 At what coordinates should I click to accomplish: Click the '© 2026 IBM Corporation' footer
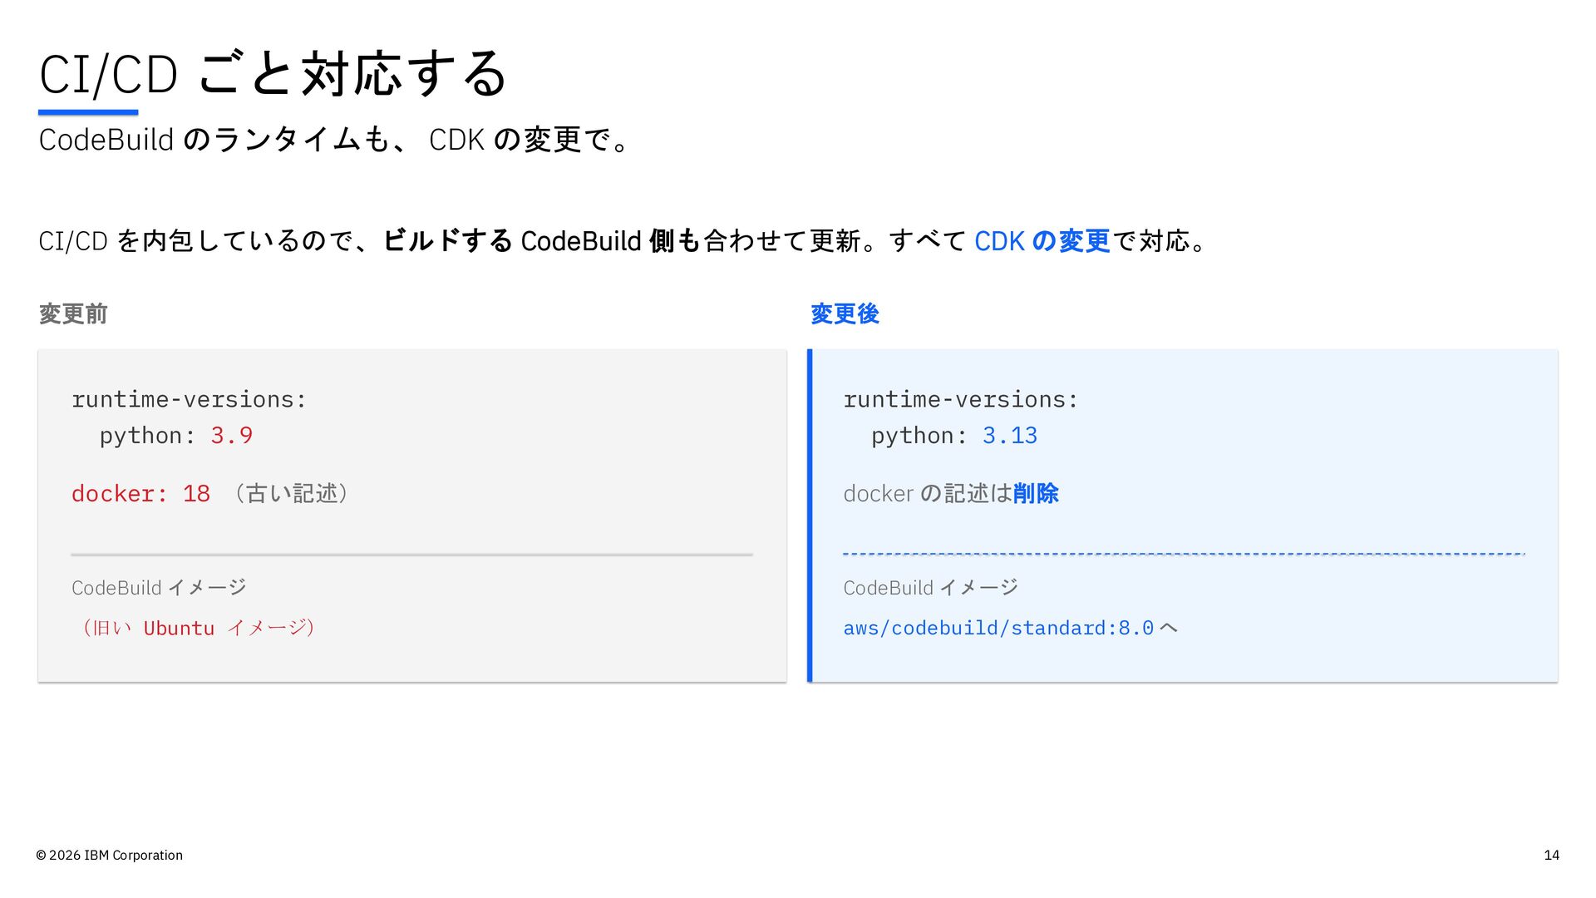(109, 856)
